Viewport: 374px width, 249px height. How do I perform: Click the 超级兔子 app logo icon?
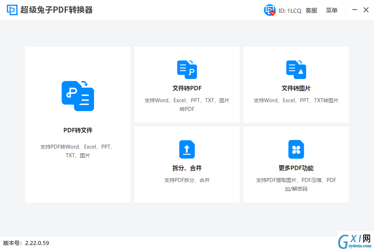pos(12,10)
